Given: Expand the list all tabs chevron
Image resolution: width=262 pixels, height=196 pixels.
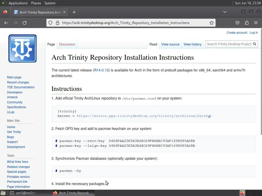Looking at the screenshot, I should pyautogui.click(x=225, y=12).
